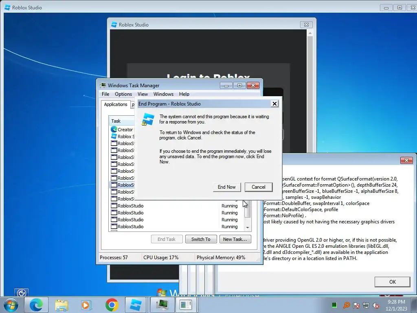Open the Options menu in Task Manager

[123, 94]
